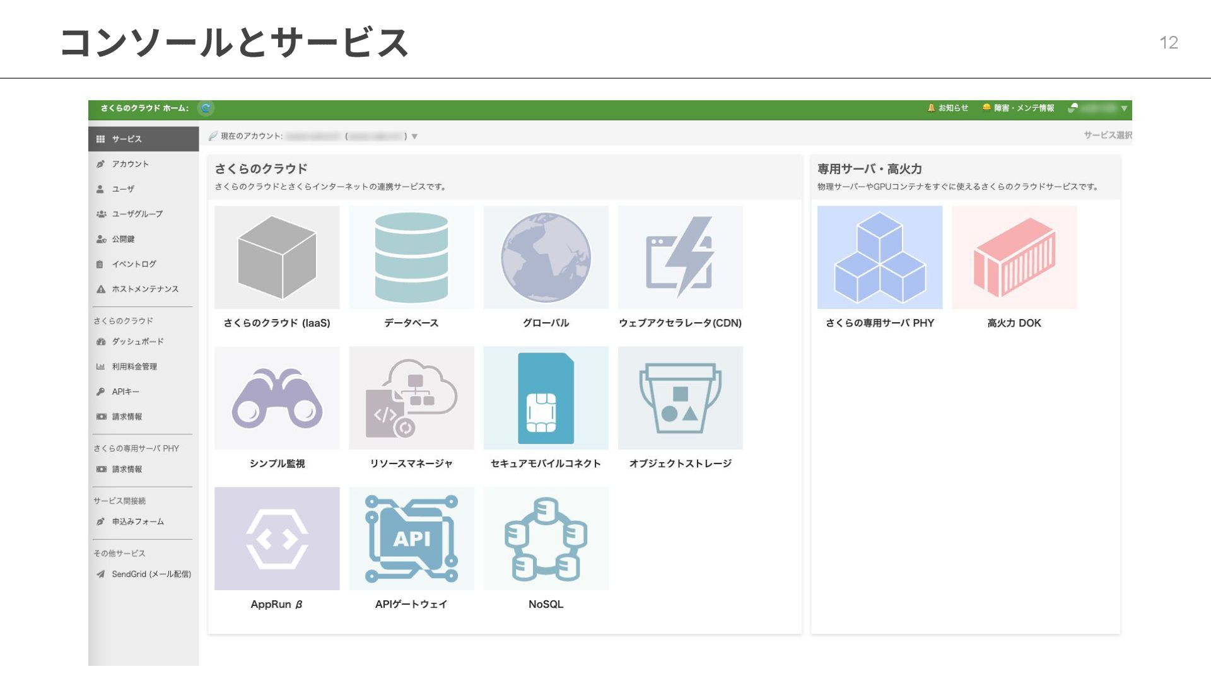Open the NoSQL service icon
Screen dimensions: 1211x681
[x=546, y=538]
